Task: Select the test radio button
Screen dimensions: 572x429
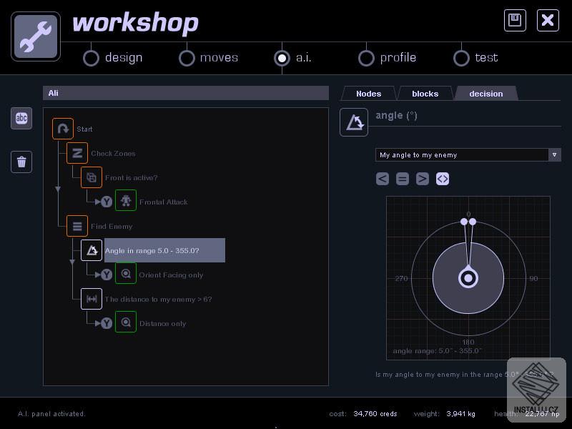Action: [461, 58]
